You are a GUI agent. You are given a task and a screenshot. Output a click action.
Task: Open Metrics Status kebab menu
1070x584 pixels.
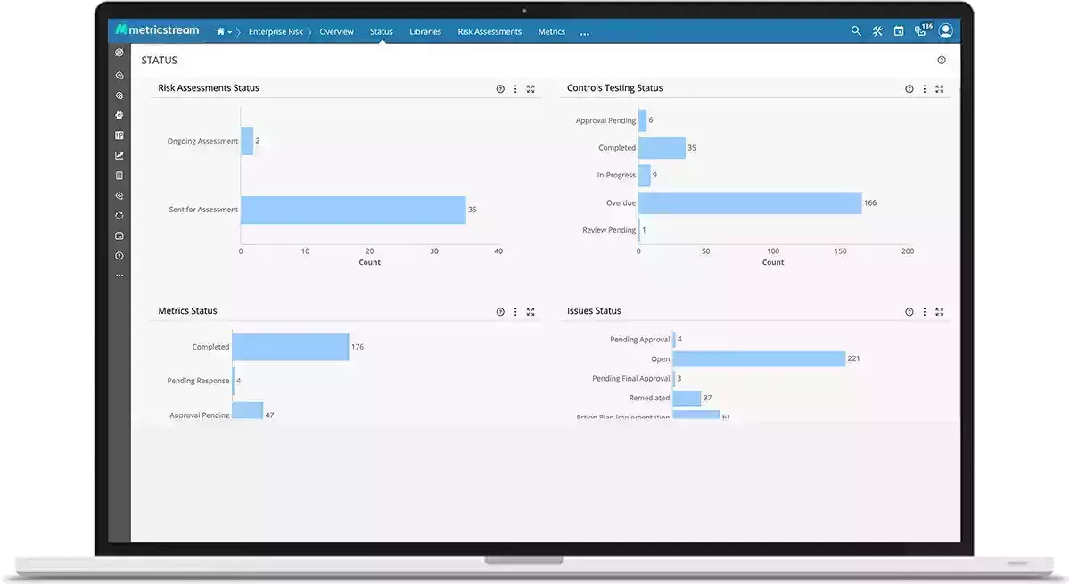[515, 312]
